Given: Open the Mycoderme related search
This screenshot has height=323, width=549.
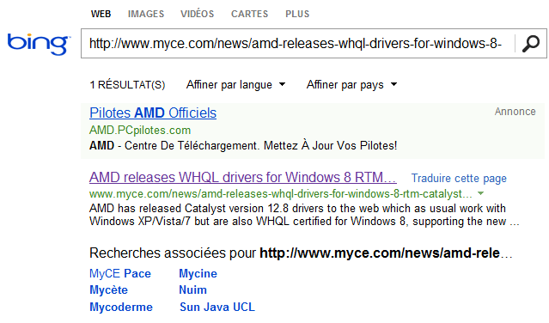Looking at the screenshot, I should pos(121,307).
